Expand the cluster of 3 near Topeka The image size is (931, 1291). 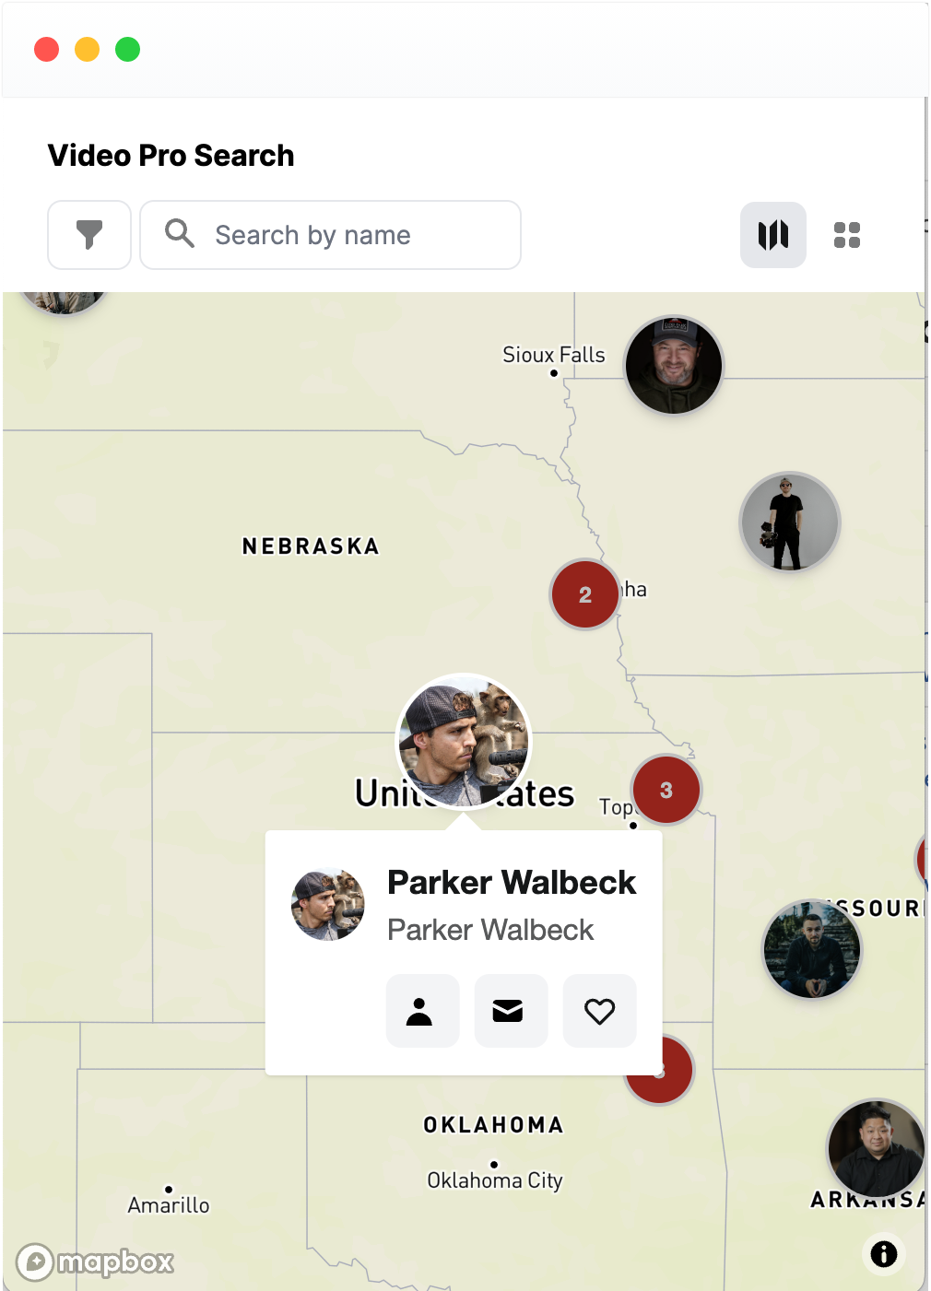(x=666, y=790)
